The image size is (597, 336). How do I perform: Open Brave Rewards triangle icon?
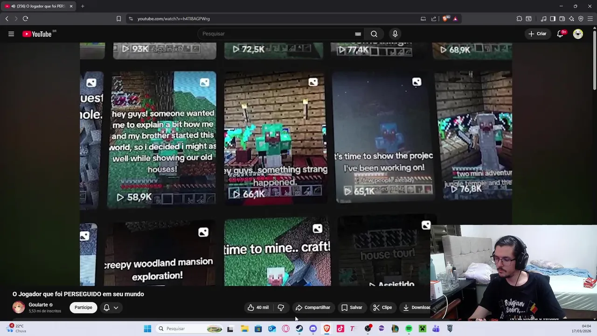(x=455, y=19)
